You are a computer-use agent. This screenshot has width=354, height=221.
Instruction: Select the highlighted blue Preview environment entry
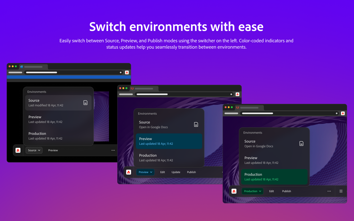[169, 141]
